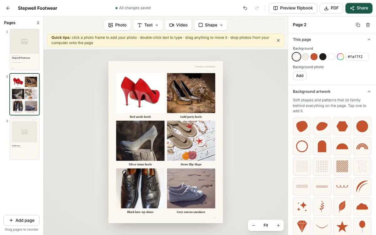
Task: Select the "Black lace-up shoes" caption
Action: (x=140, y=212)
